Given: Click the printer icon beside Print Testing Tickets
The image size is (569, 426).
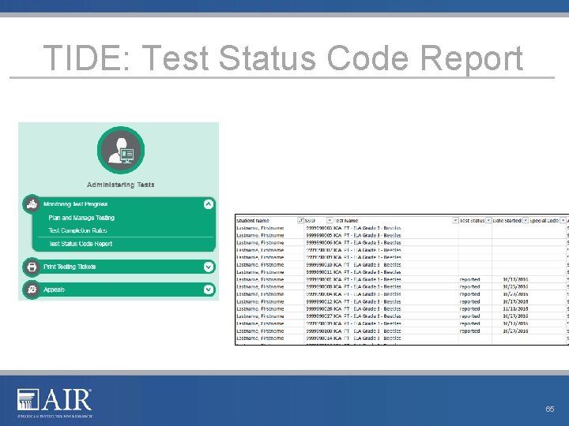Looking at the screenshot, I should click(x=32, y=267).
